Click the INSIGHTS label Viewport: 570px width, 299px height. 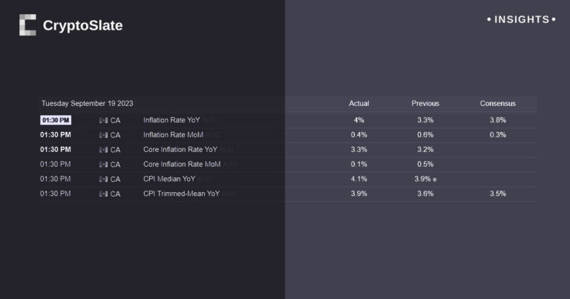pyautogui.click(x=522, y=19)
